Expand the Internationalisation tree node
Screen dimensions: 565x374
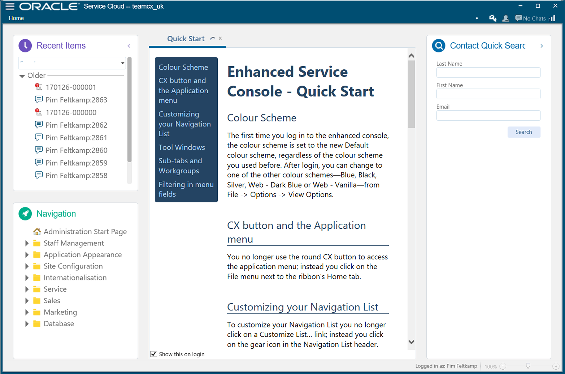click(x=27, y=278)
